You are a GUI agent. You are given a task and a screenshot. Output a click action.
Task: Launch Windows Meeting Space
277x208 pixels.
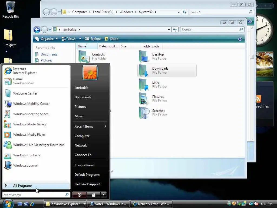point(36,114)
